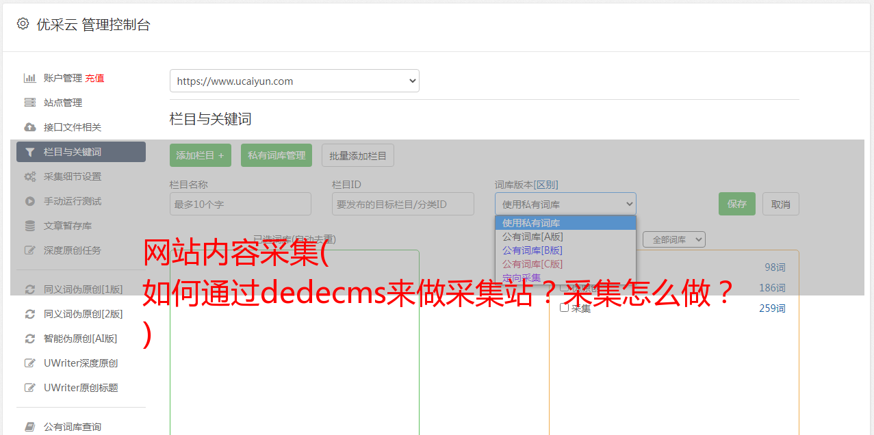Click the 186词 count
874x435 pixels.
point(772,288)
